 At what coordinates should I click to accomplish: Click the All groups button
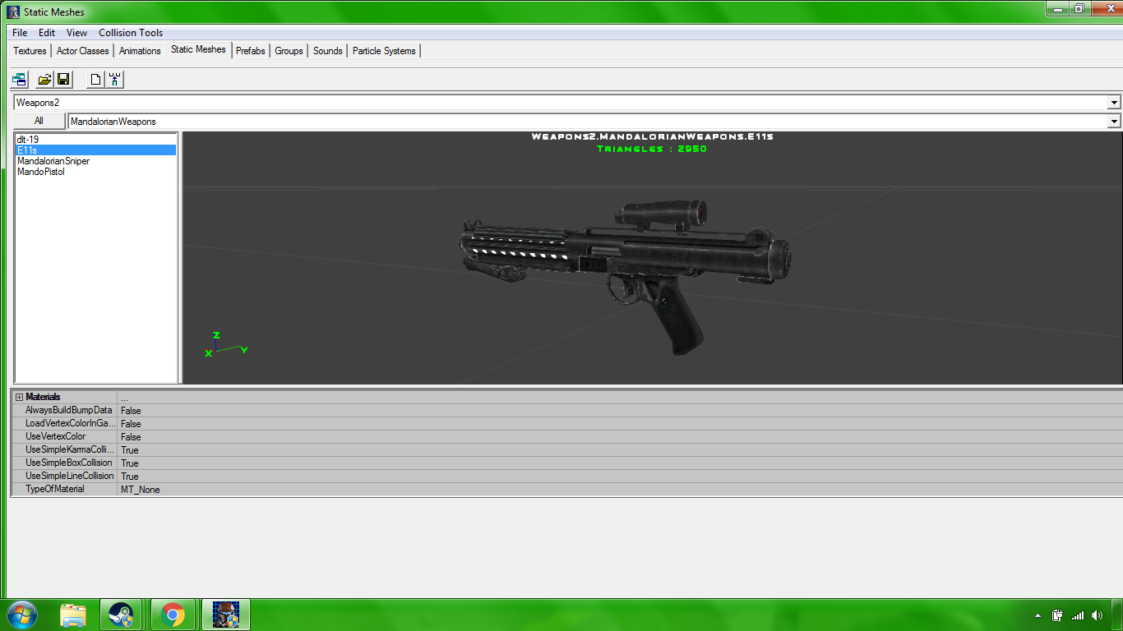coord(39,121)
